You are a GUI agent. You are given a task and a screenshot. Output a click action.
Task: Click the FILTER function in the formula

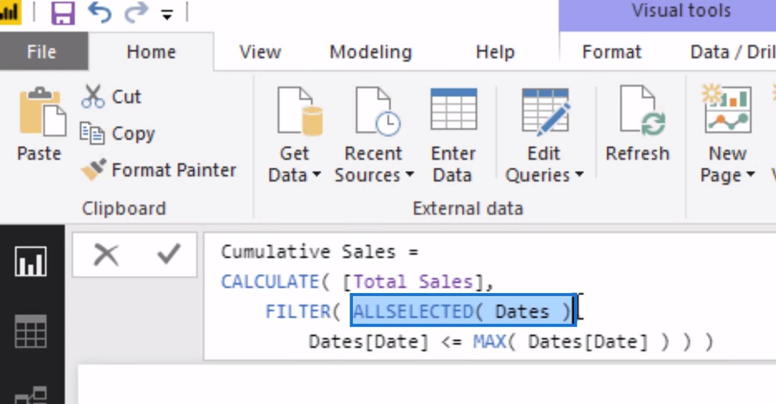pos(298,312)
